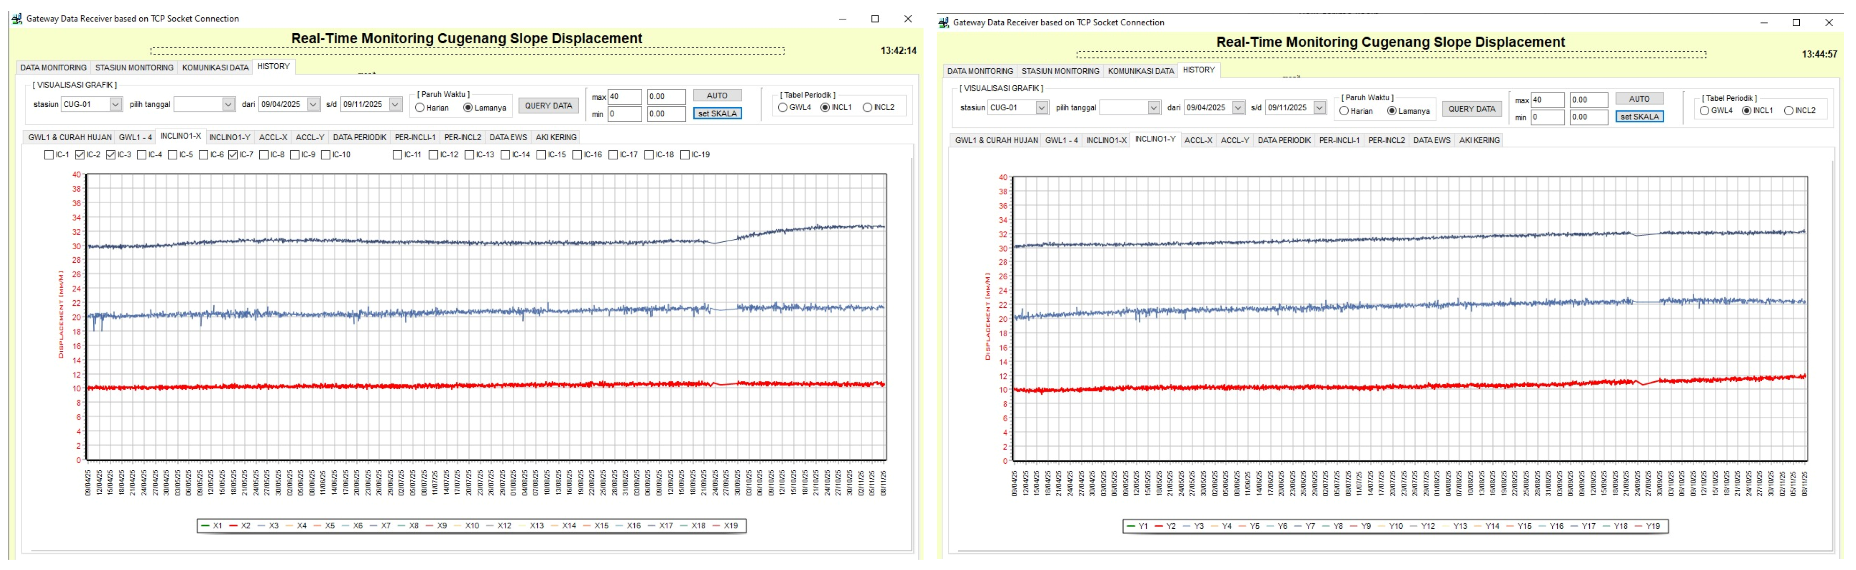Open the DATA EWS tab in left window

pos(508,137)
